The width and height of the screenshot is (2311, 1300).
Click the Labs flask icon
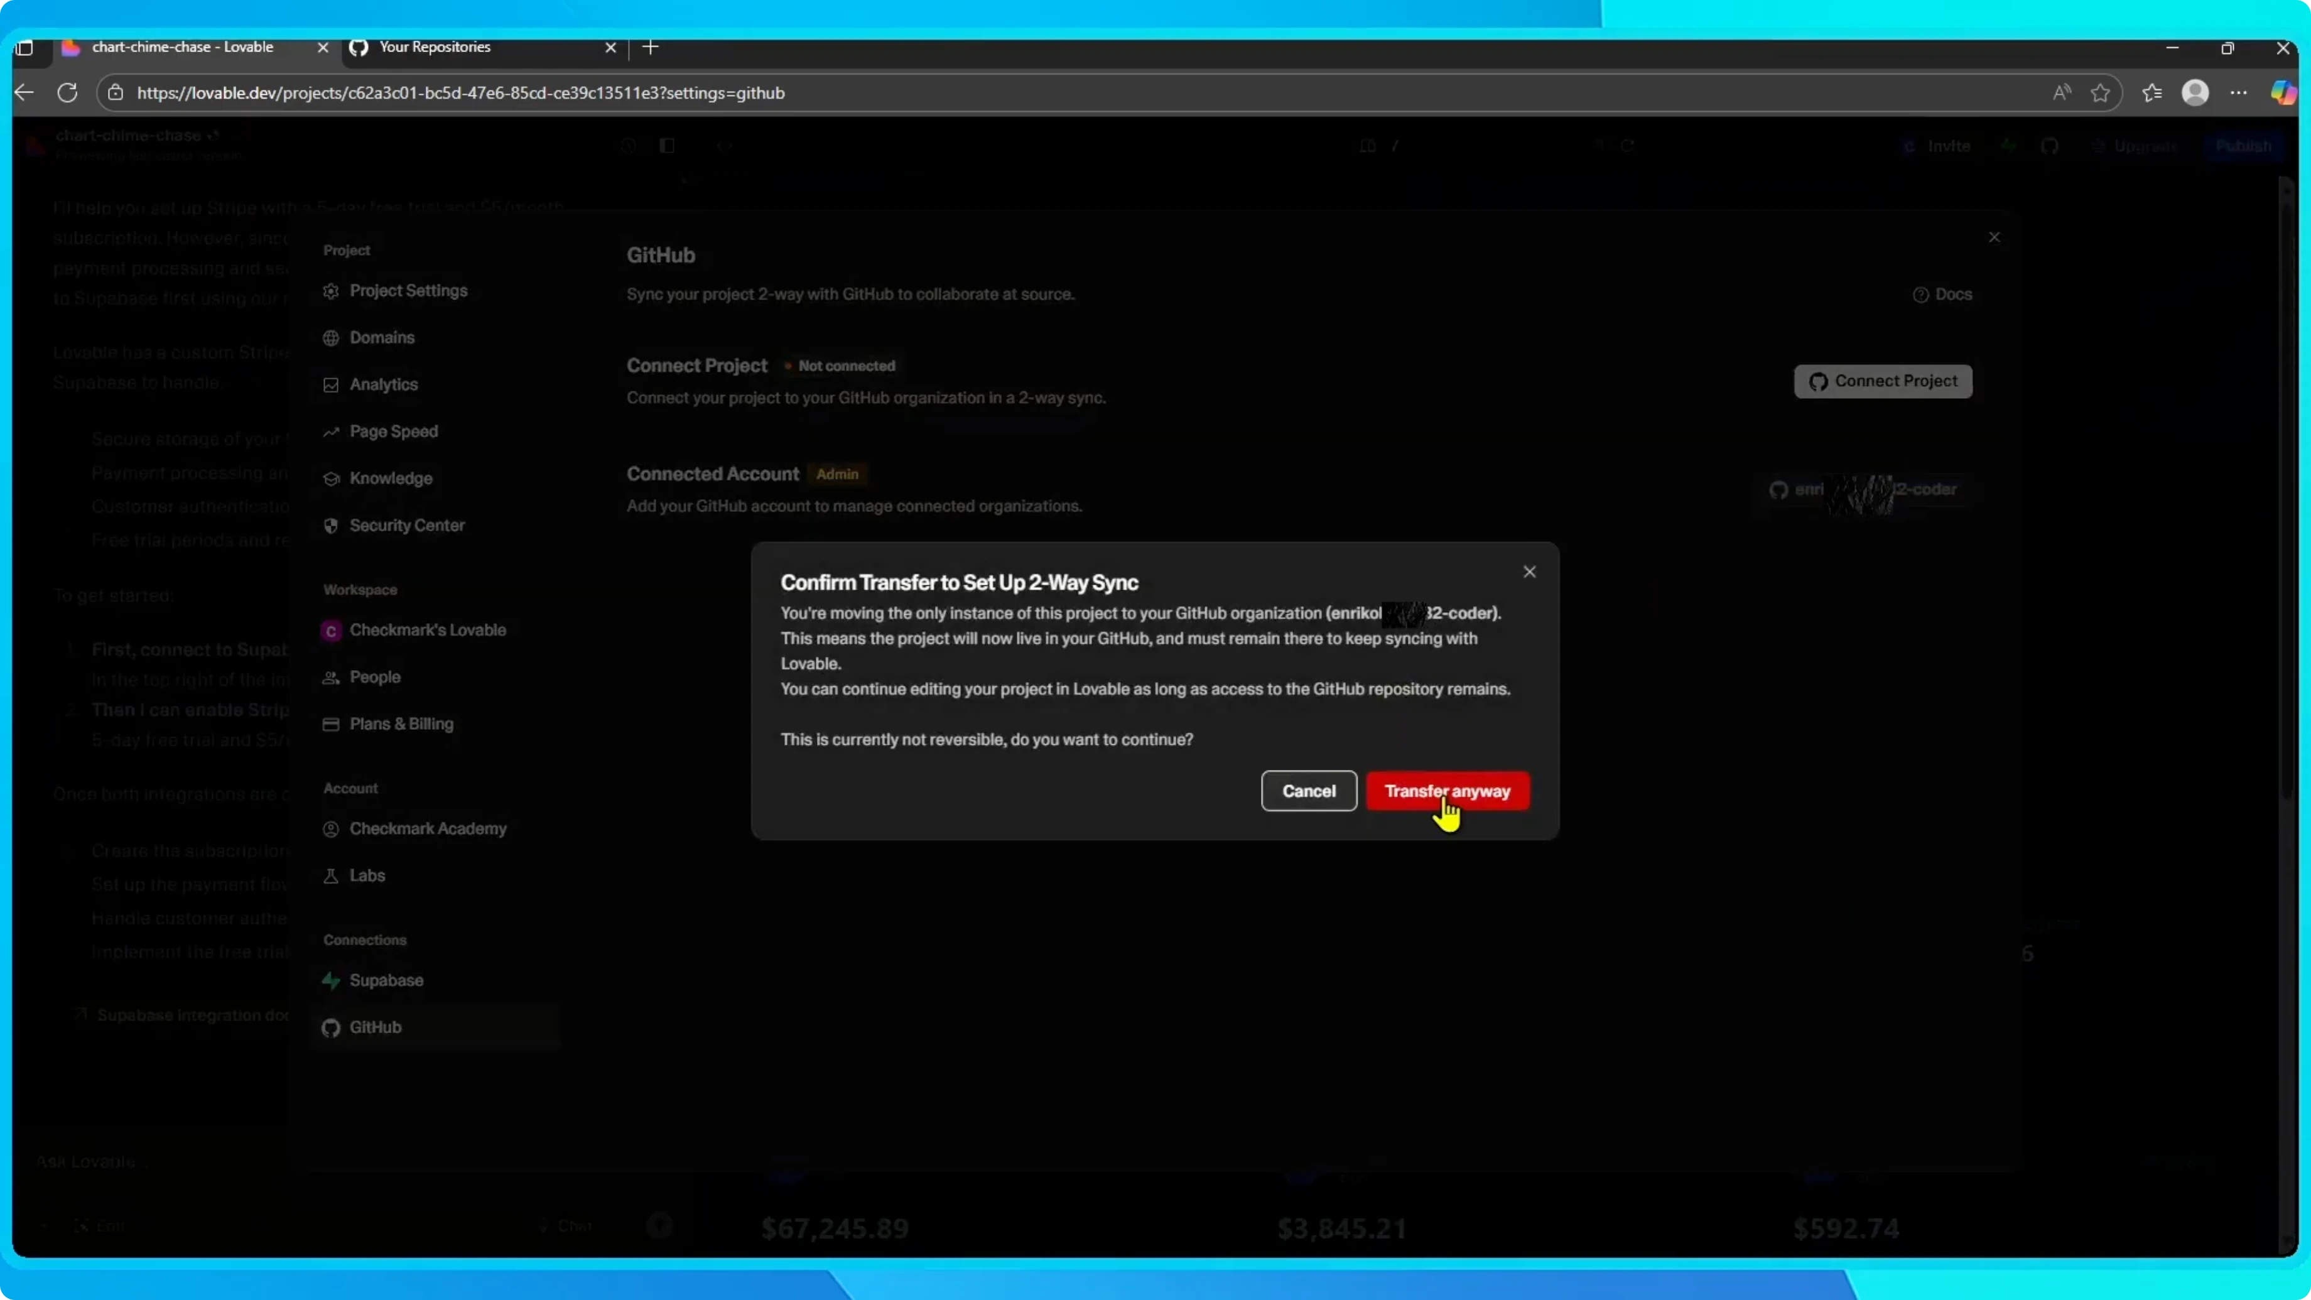[331, 875]
